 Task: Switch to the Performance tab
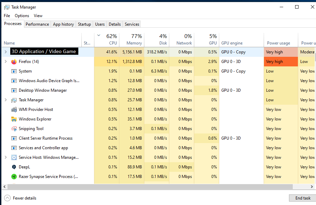click(37, 24)
